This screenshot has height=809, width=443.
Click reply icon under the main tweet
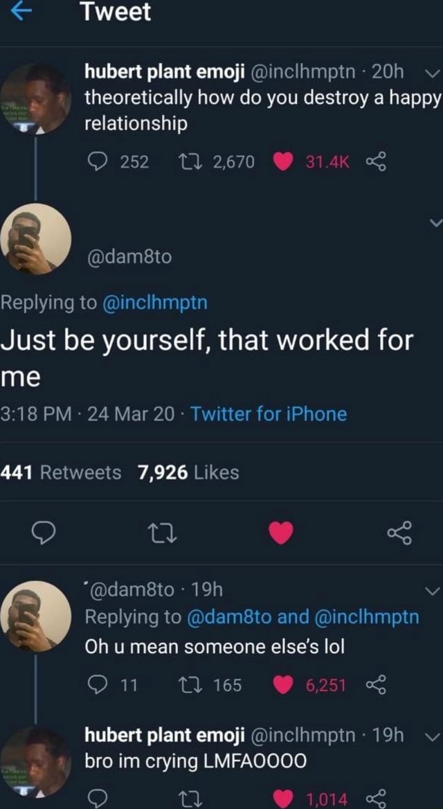pyautogui.click(x=45, y=533)
